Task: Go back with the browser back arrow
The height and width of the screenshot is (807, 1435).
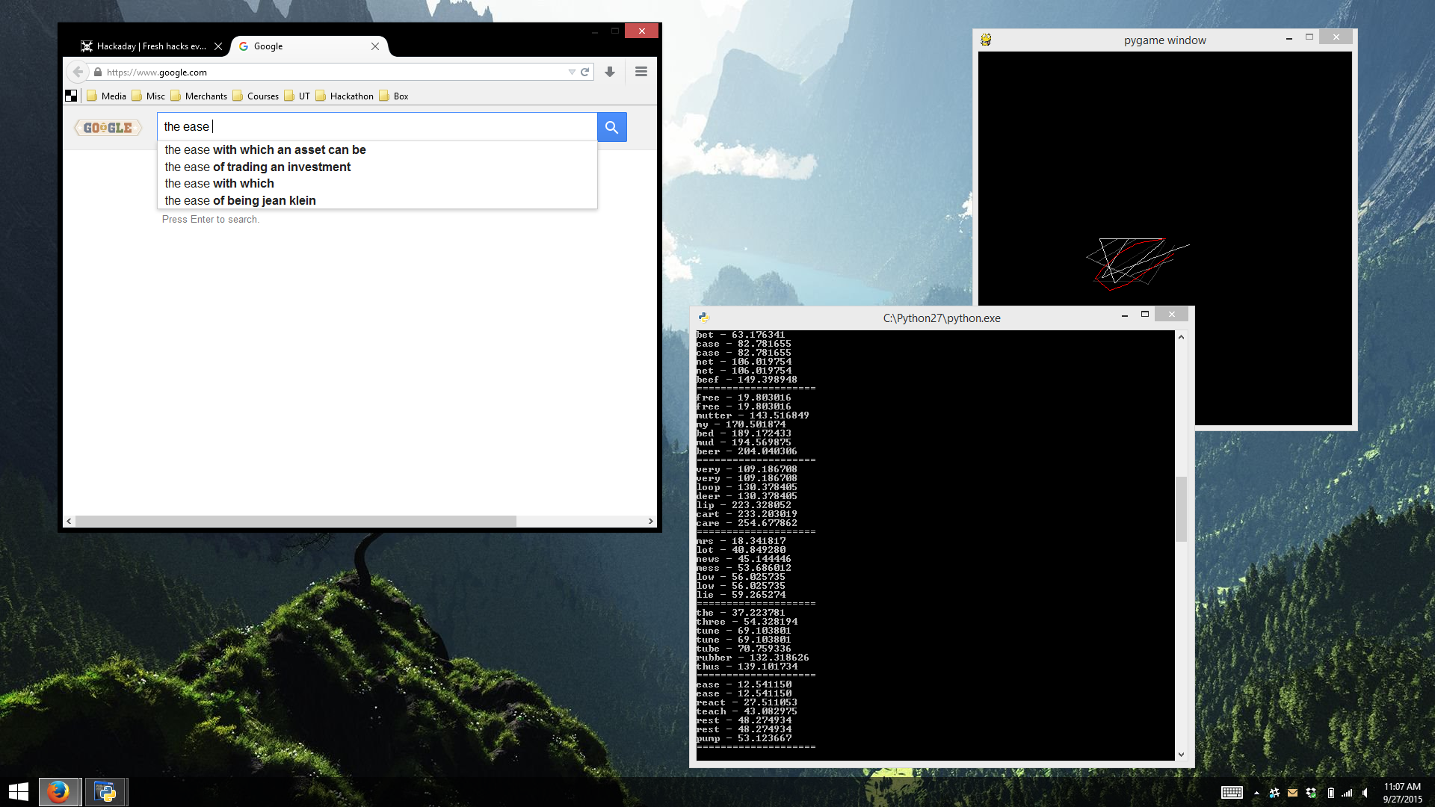Action: click(78, 72)
